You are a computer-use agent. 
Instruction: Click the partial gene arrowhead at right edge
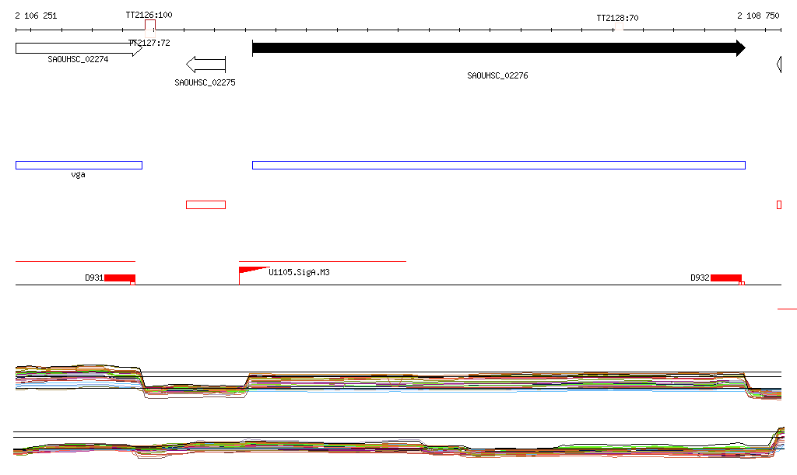pyautogui.click(x=778, y=65)
